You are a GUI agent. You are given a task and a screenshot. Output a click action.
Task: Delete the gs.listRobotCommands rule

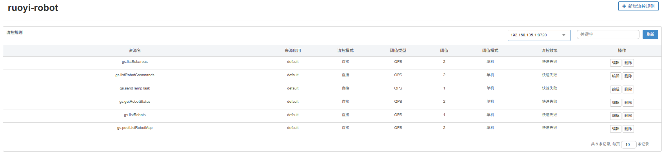(628, 76)
